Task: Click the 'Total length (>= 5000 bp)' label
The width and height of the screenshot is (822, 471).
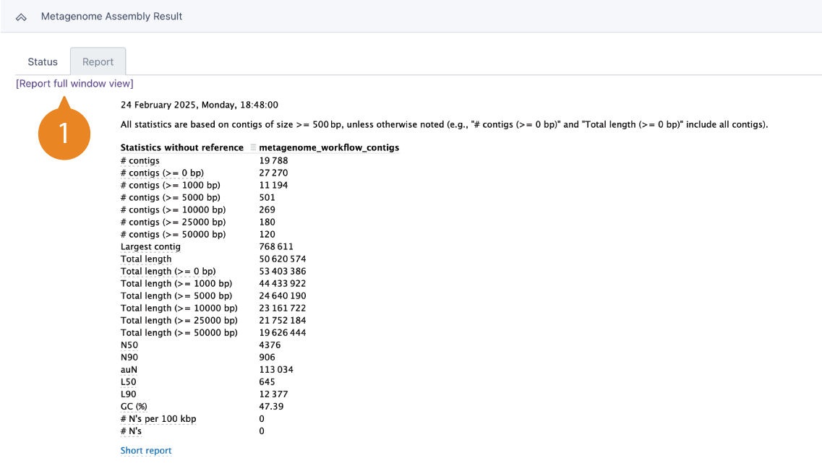Action: [x=176, y=296]
